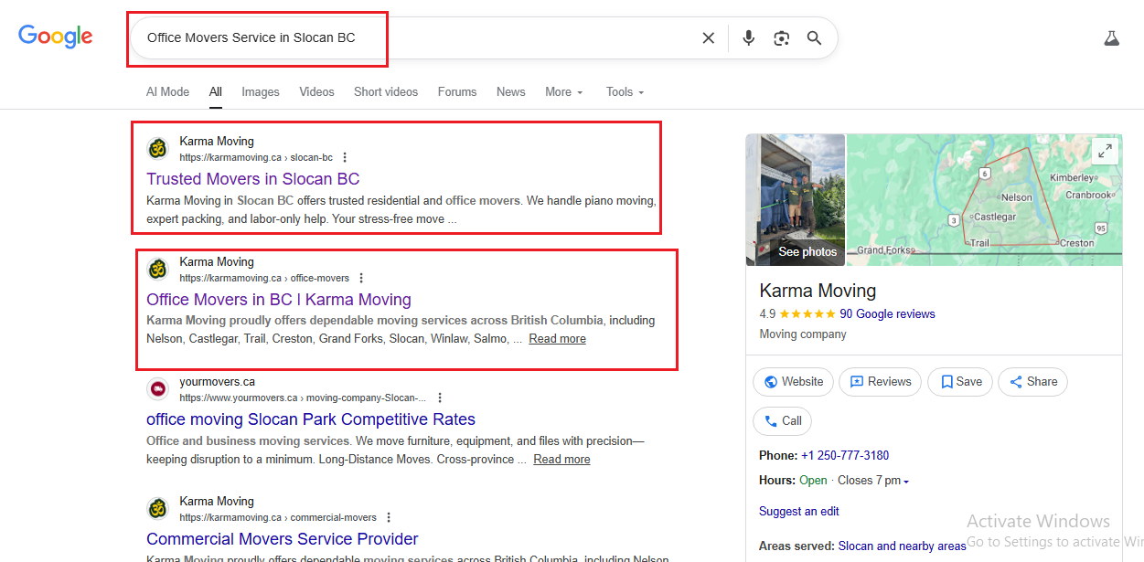Go to Google homepage via logo
The image size is (1144, 562).
tap(56, 37)
